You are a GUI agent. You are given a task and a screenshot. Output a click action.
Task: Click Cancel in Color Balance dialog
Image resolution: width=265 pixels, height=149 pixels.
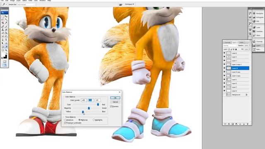point(115,102)
